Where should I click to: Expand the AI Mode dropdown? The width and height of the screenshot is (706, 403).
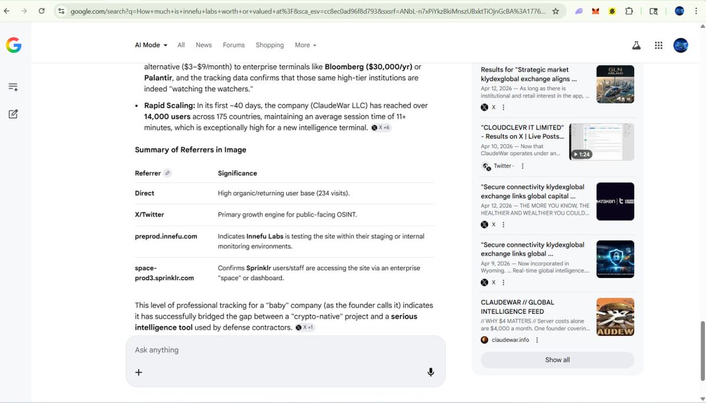151,45
